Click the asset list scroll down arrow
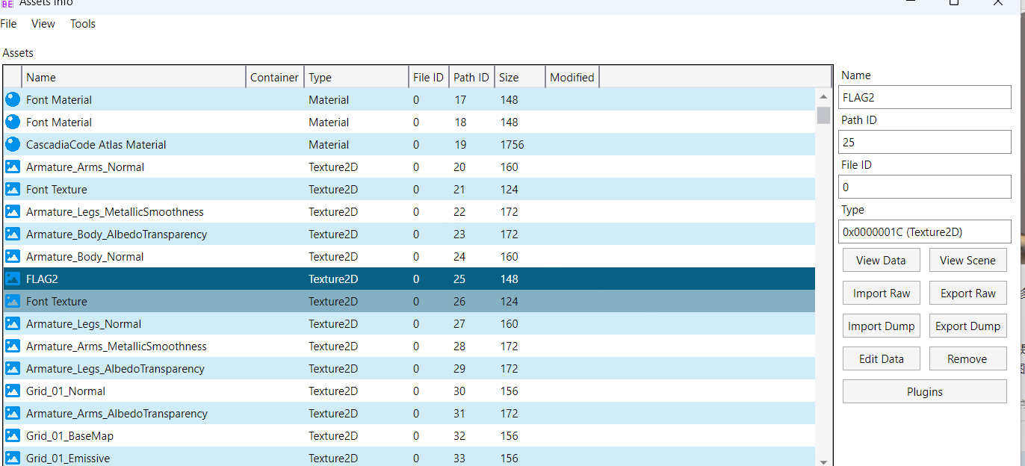The width and height of the screenshot is (1025, 466). 823,461
